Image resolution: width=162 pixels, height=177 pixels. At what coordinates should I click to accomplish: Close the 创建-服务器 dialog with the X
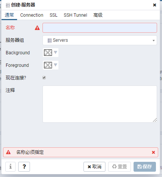click(154, 5)
